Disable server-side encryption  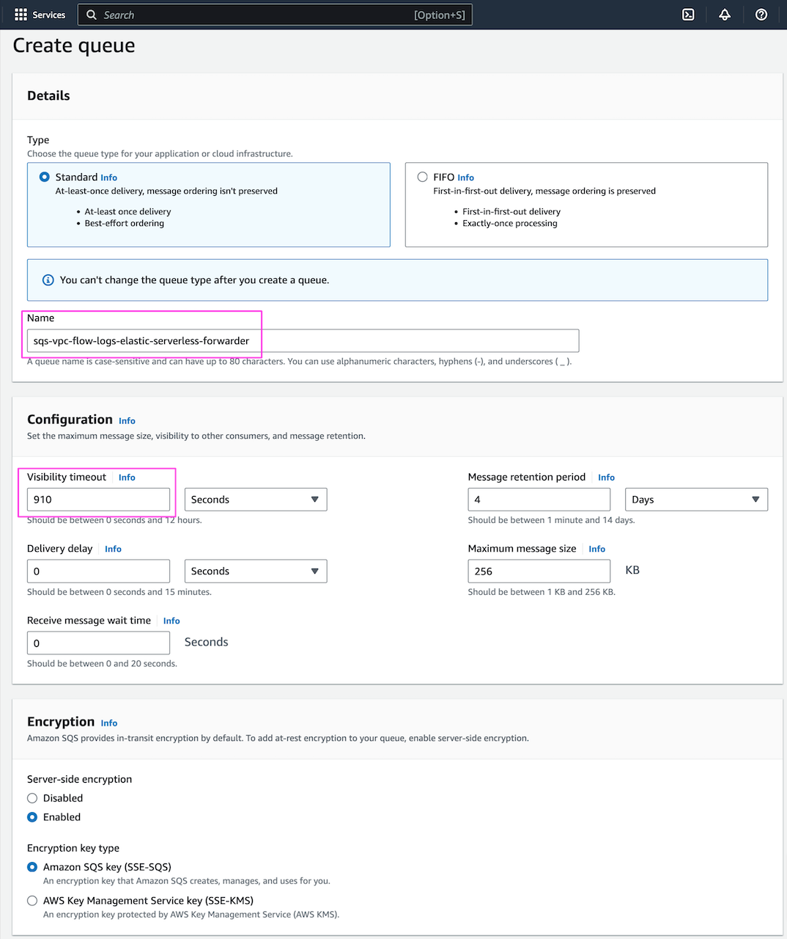(32, 797)
